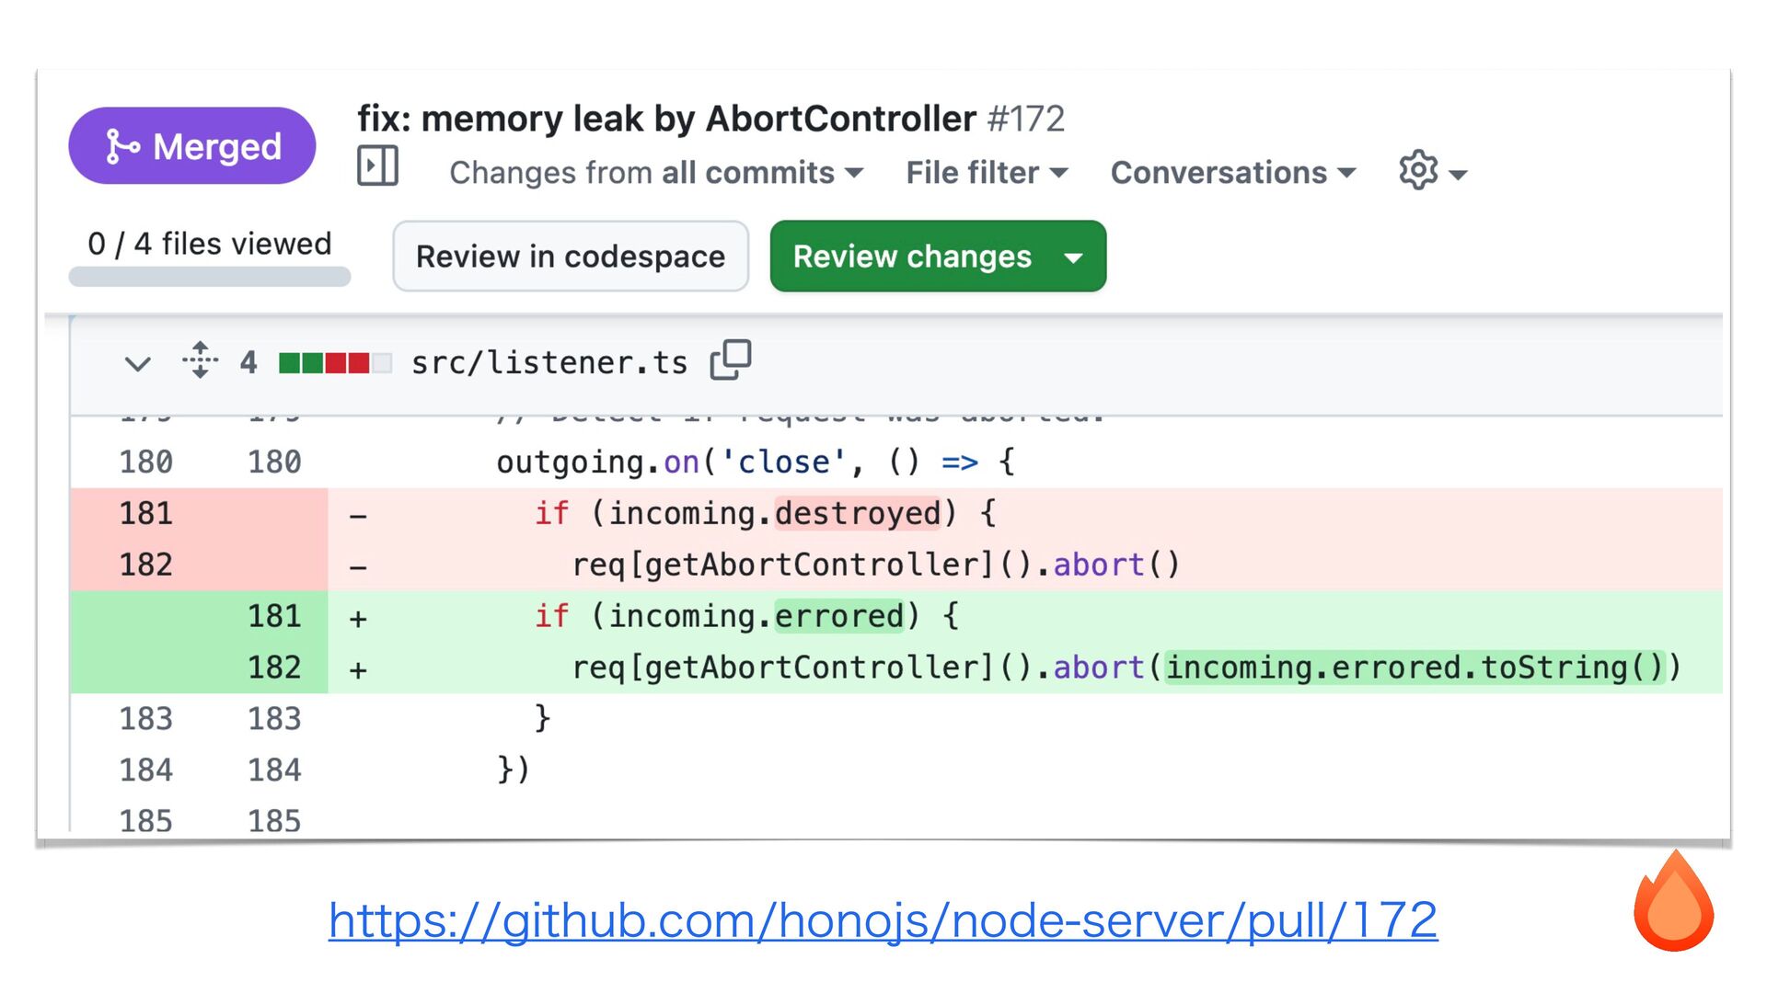Click the minus marker on deleted line 181

click(358, 515)
